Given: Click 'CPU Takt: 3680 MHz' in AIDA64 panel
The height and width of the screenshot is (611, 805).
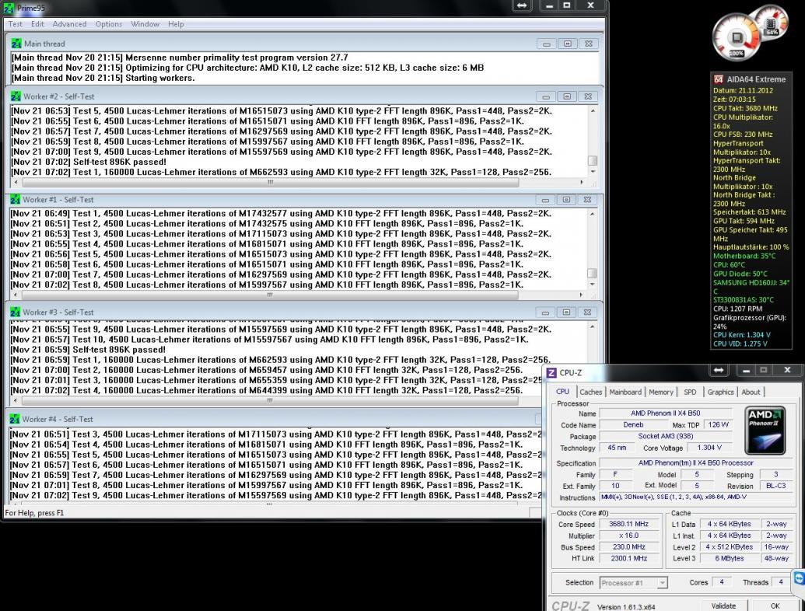Looking at the screenshot, I should (745, 108).
